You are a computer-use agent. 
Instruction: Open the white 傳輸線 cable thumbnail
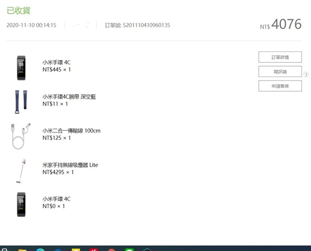coord(20,136)
